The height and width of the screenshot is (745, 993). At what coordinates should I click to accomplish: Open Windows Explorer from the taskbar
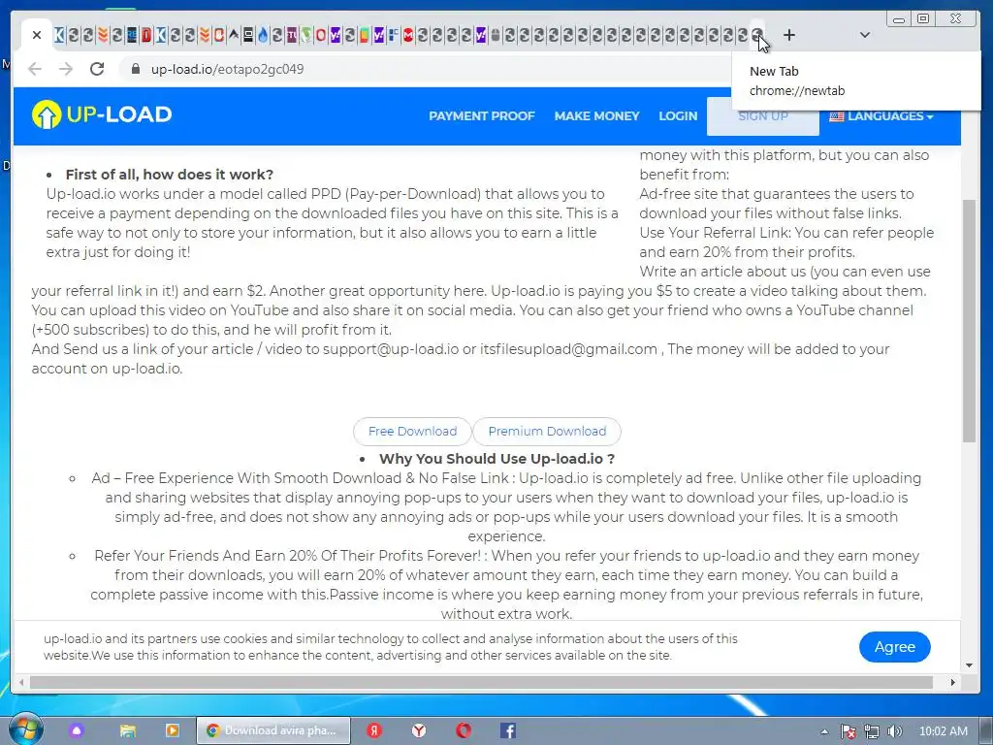pyautogui.click(x=128, y=730)
